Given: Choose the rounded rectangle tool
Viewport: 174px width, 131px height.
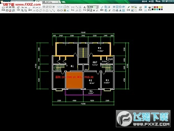Looking at the screenshot, I should click(50, 7).
